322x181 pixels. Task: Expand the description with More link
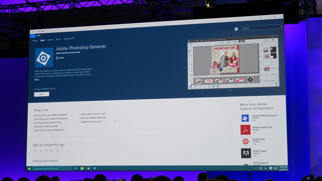(x=37, y=79)
